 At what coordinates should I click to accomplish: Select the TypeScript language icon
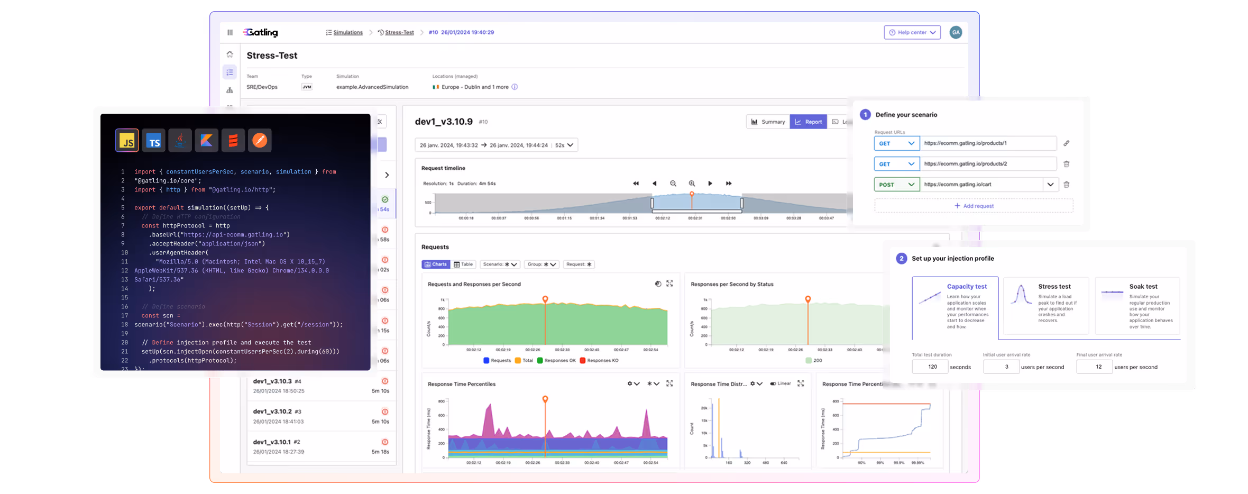click(153, 140)
